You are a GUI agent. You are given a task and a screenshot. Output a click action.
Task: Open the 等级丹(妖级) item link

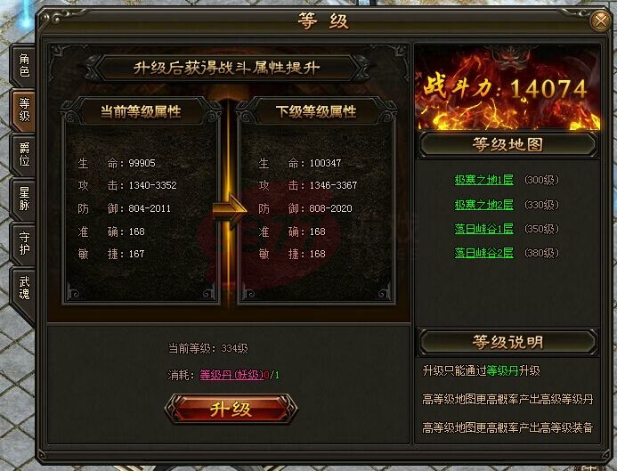(x=231, y=375)
